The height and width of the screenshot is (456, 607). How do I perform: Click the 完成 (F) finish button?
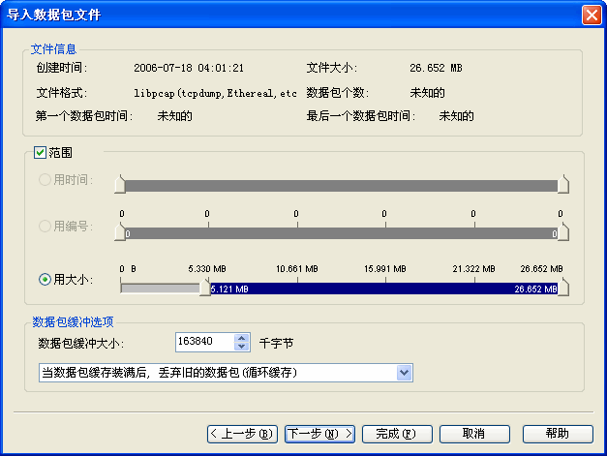coord(397,434)
